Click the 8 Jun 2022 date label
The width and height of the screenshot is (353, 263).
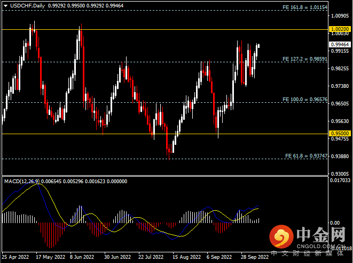(x=82, y=257)
